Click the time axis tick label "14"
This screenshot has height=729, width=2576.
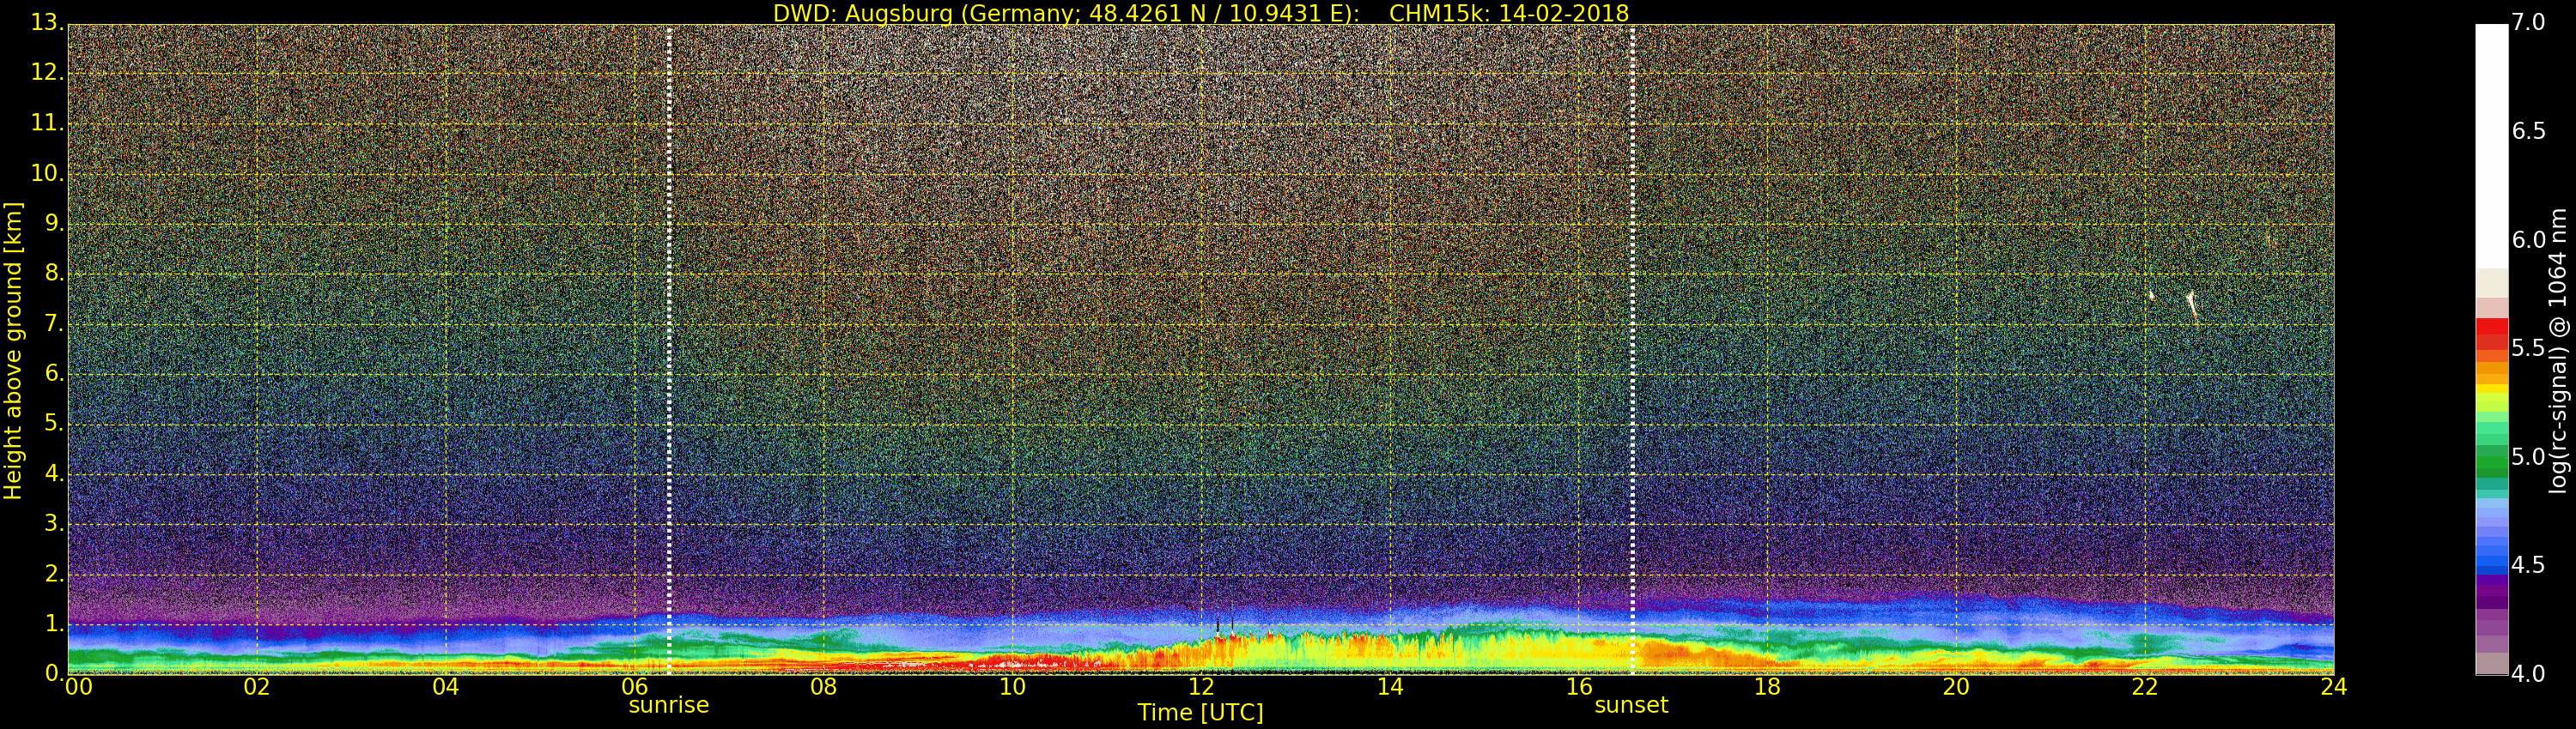1390,687
